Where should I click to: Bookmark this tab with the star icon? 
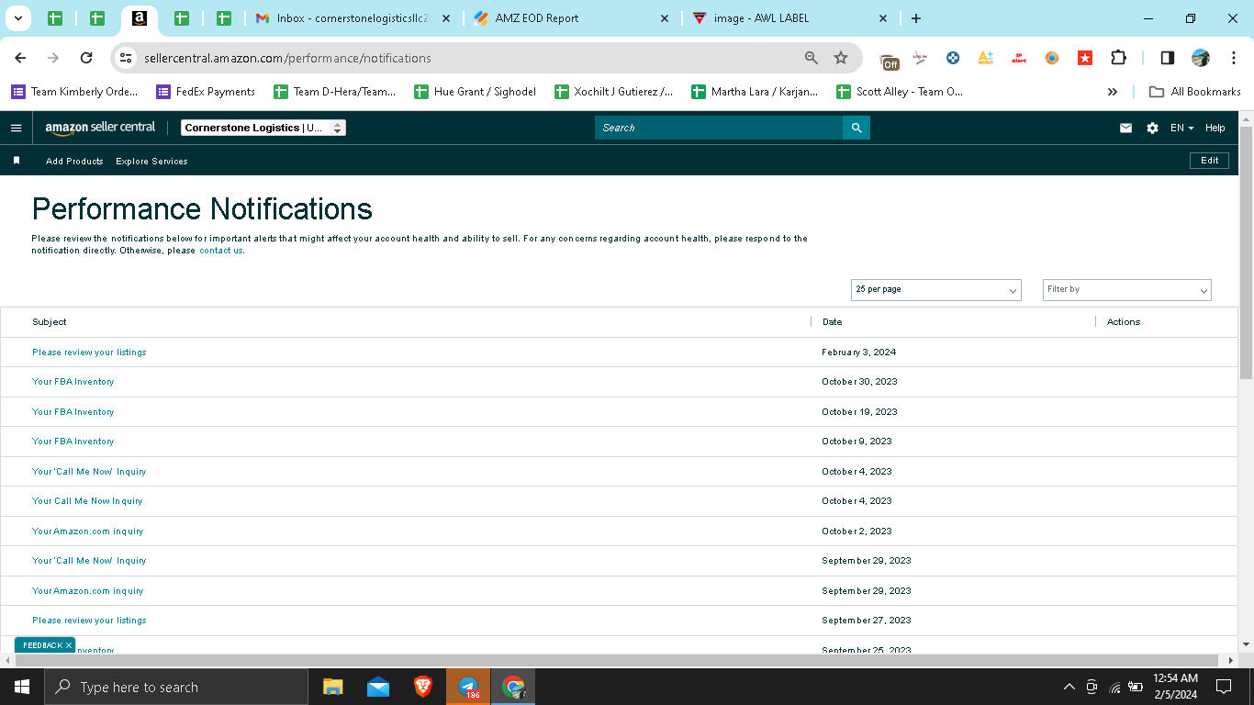click(841, 58)
